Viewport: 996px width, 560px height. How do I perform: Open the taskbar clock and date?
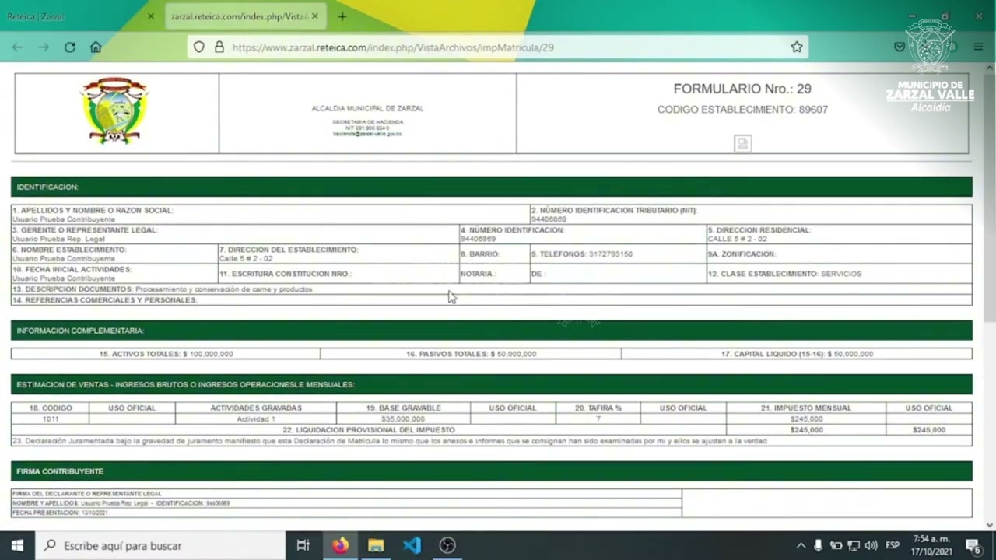(x=932, y=545)
